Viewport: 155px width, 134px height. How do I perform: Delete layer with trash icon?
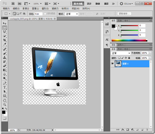click(x=147, y=130)
